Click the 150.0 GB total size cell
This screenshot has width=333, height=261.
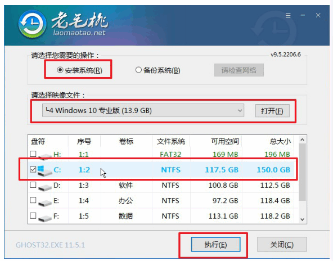coord(273,170)
